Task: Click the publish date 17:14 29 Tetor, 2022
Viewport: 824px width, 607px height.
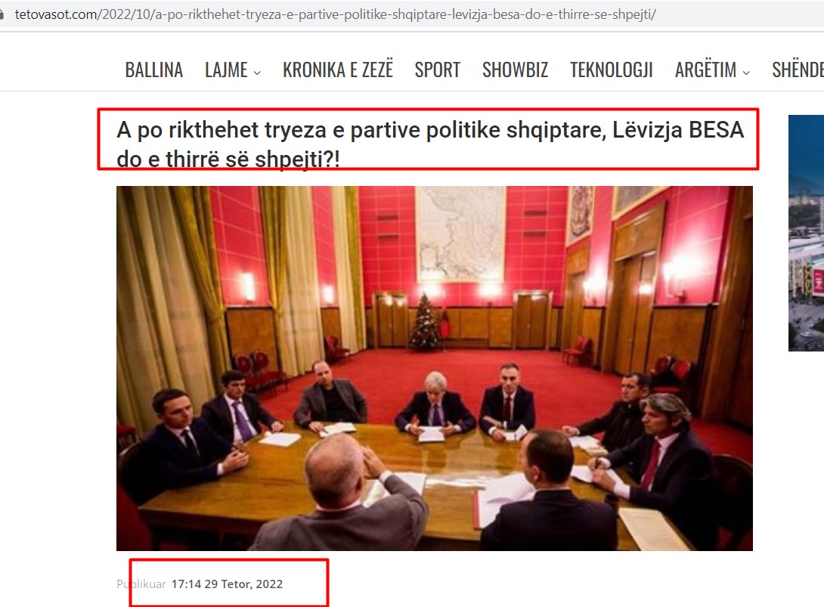Action: pyautogui.click(x=227, y=584)
